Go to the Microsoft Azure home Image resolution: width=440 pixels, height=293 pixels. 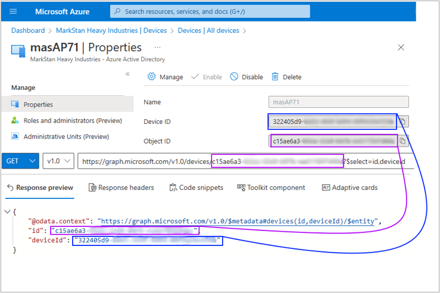63,11
